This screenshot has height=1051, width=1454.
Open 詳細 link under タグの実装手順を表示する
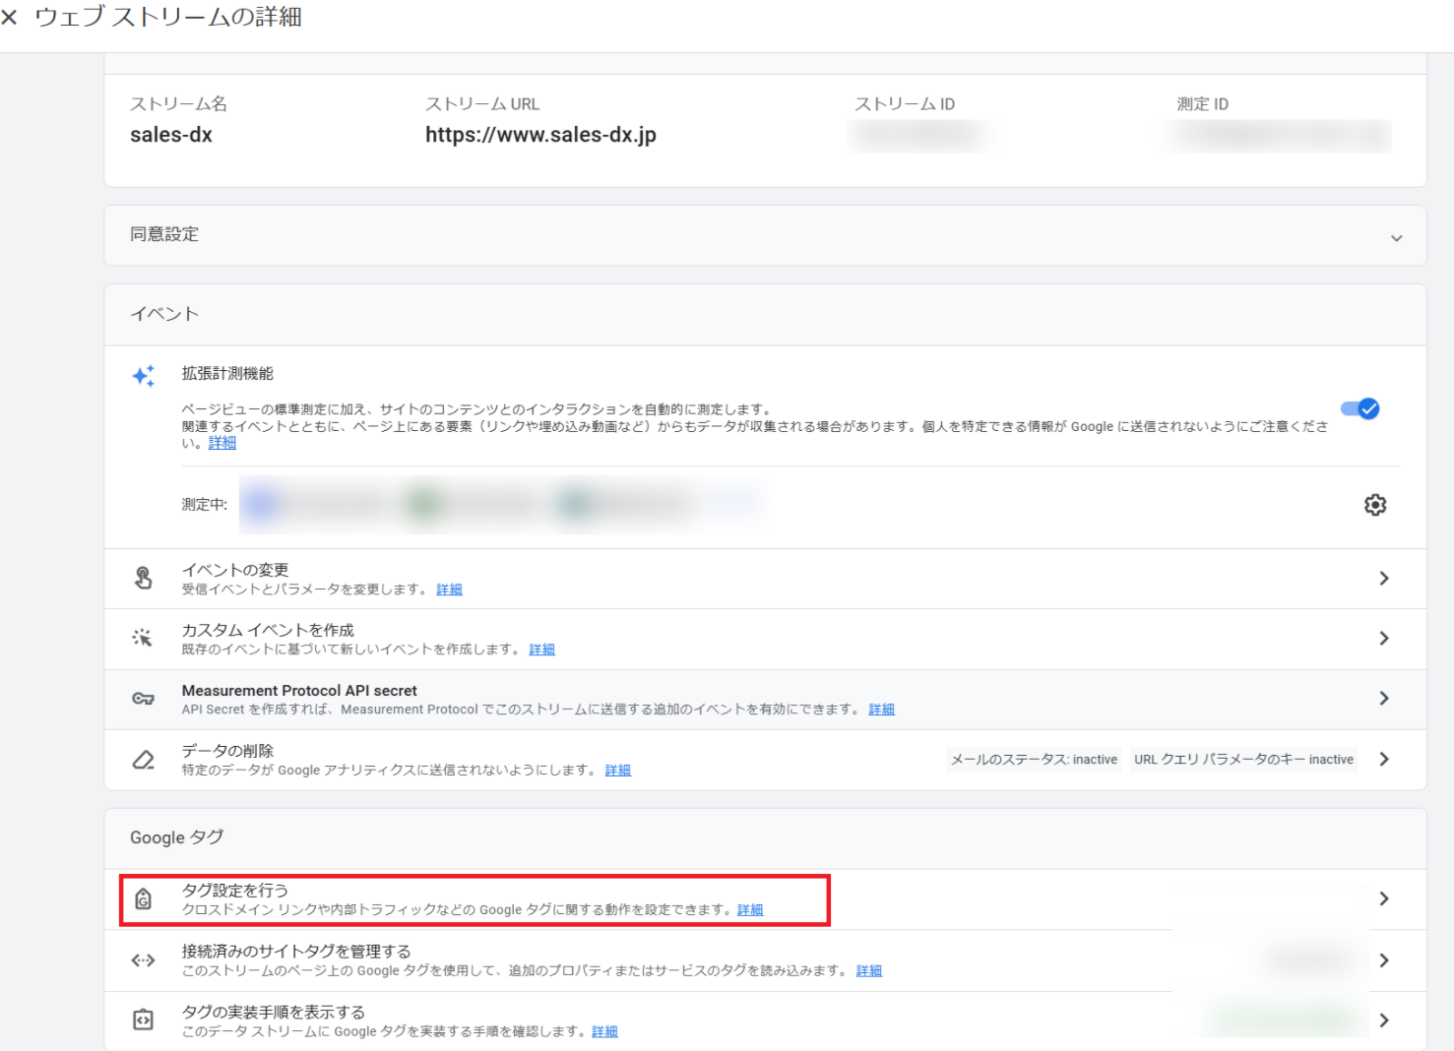pyautogui.click(x=605, y=1032)
